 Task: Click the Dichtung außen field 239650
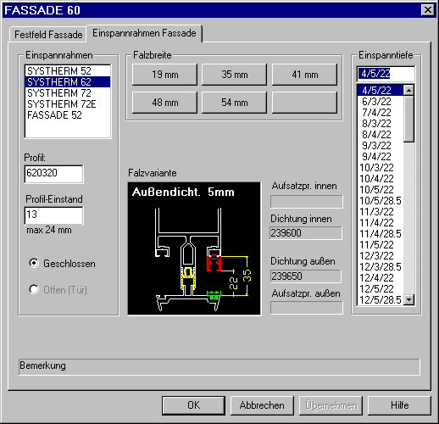306,276
